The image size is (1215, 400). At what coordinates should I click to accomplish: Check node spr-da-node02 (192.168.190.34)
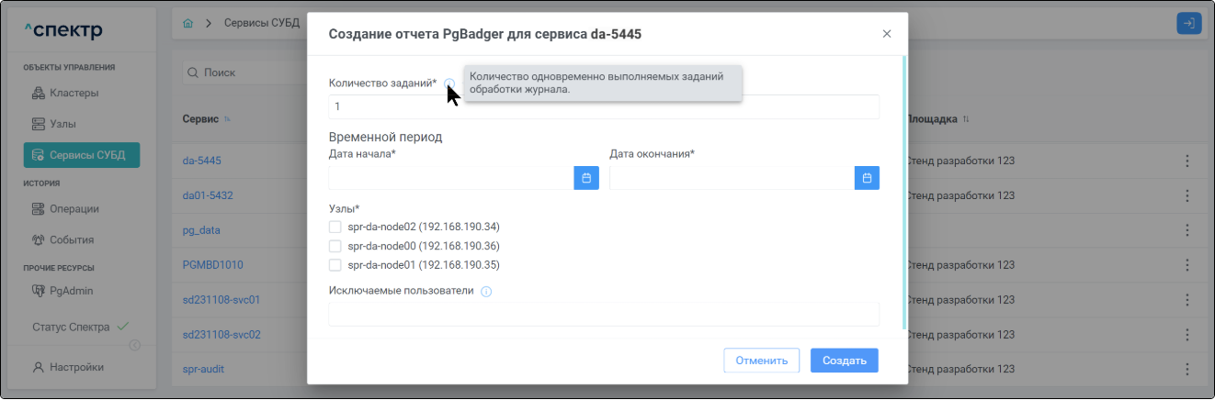coord(335,226)
